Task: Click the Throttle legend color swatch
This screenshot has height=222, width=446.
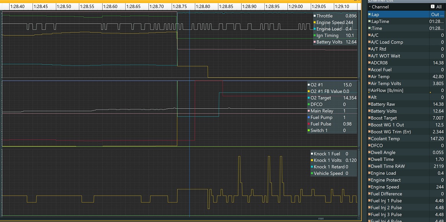Action: [315, 16]
